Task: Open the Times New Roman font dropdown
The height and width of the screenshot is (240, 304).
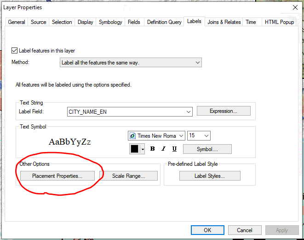Action: tap(156, 135)
